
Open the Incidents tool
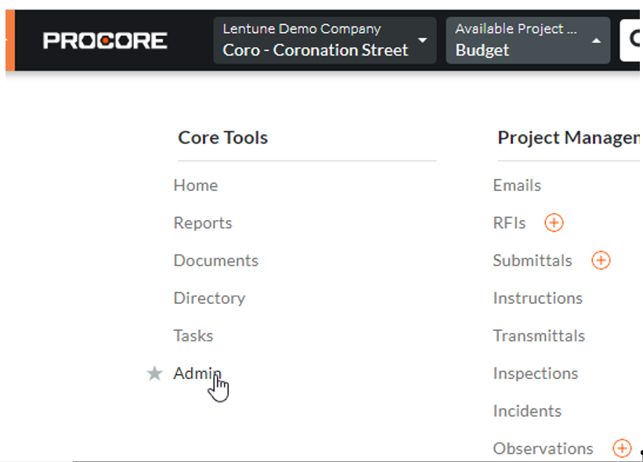(527, 411)
